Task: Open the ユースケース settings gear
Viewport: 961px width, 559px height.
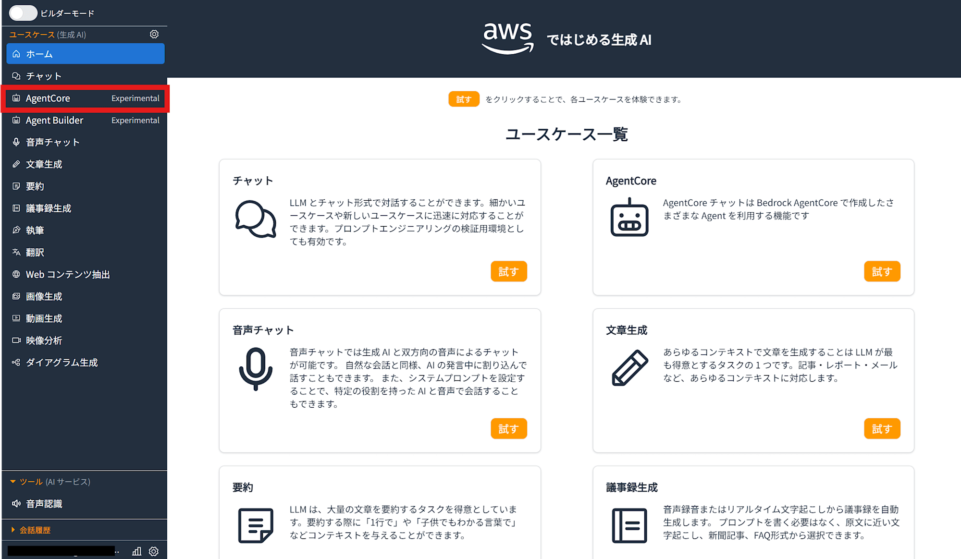Action: (x=154, y=34)
